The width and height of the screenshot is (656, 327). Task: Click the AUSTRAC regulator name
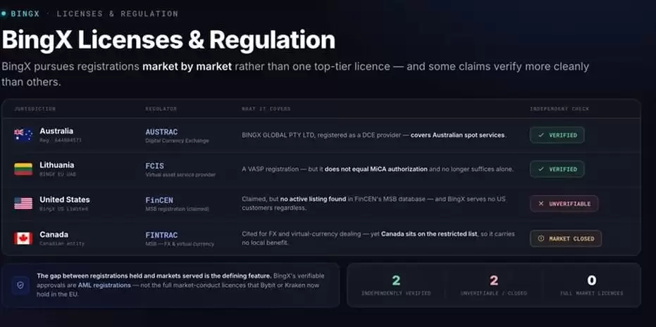click(161, 132)
